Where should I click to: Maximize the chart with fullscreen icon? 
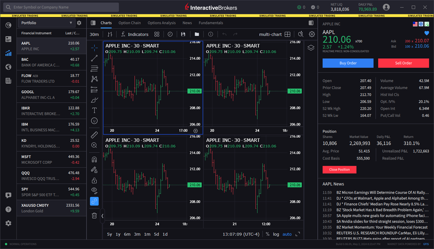pyautogui.click(x=298, y=234)
